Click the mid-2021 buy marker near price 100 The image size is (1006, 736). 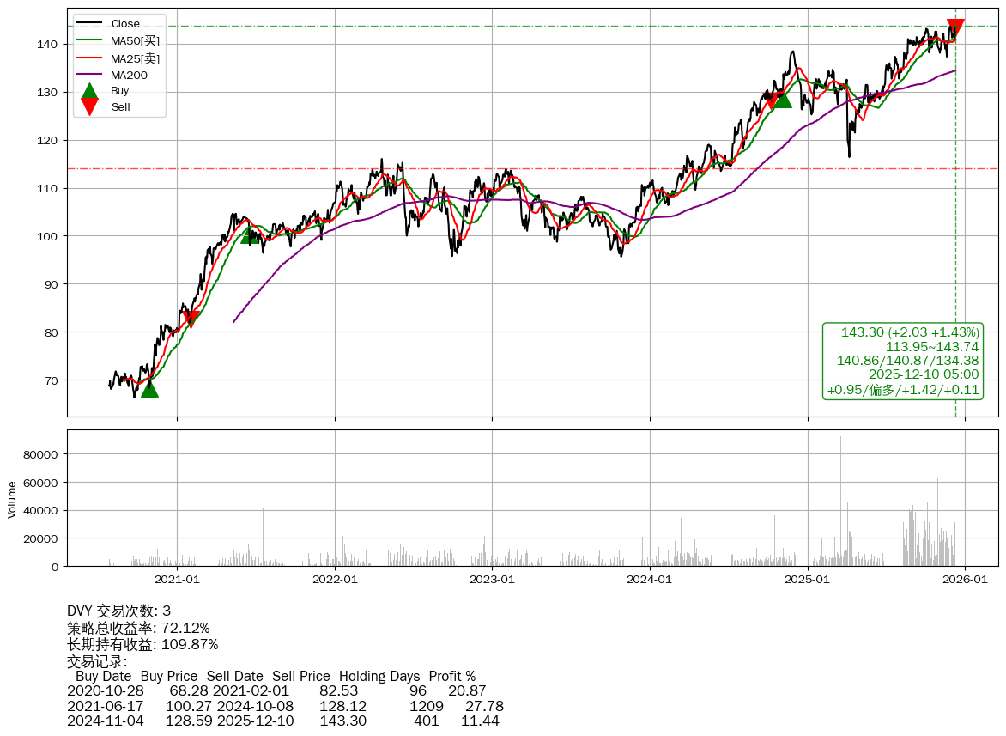pos(250,235)
